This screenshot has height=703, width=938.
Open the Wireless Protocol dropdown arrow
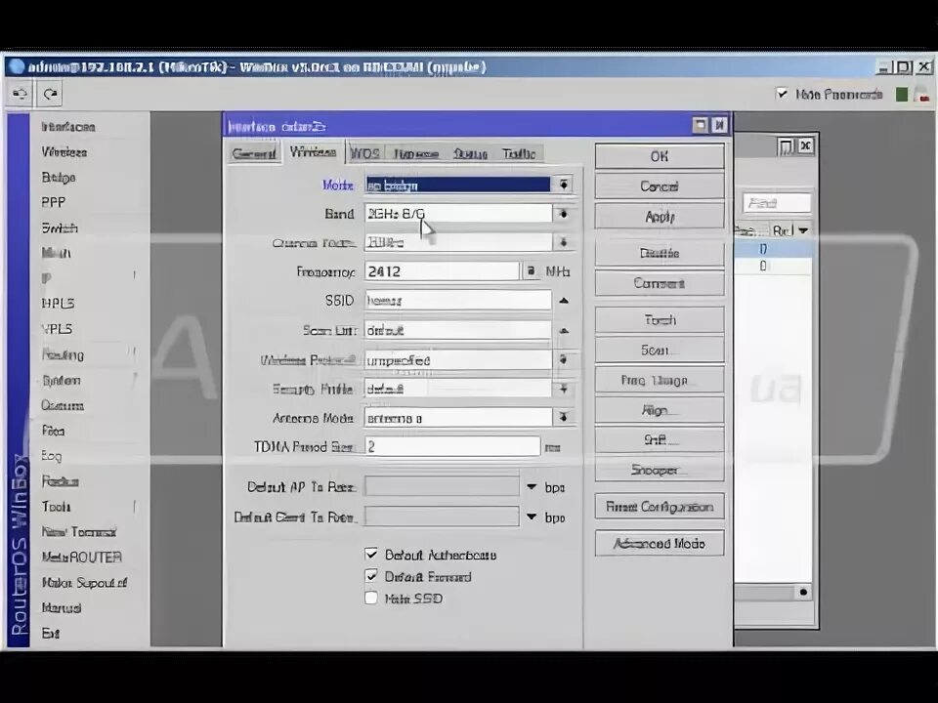coord(564,360)
